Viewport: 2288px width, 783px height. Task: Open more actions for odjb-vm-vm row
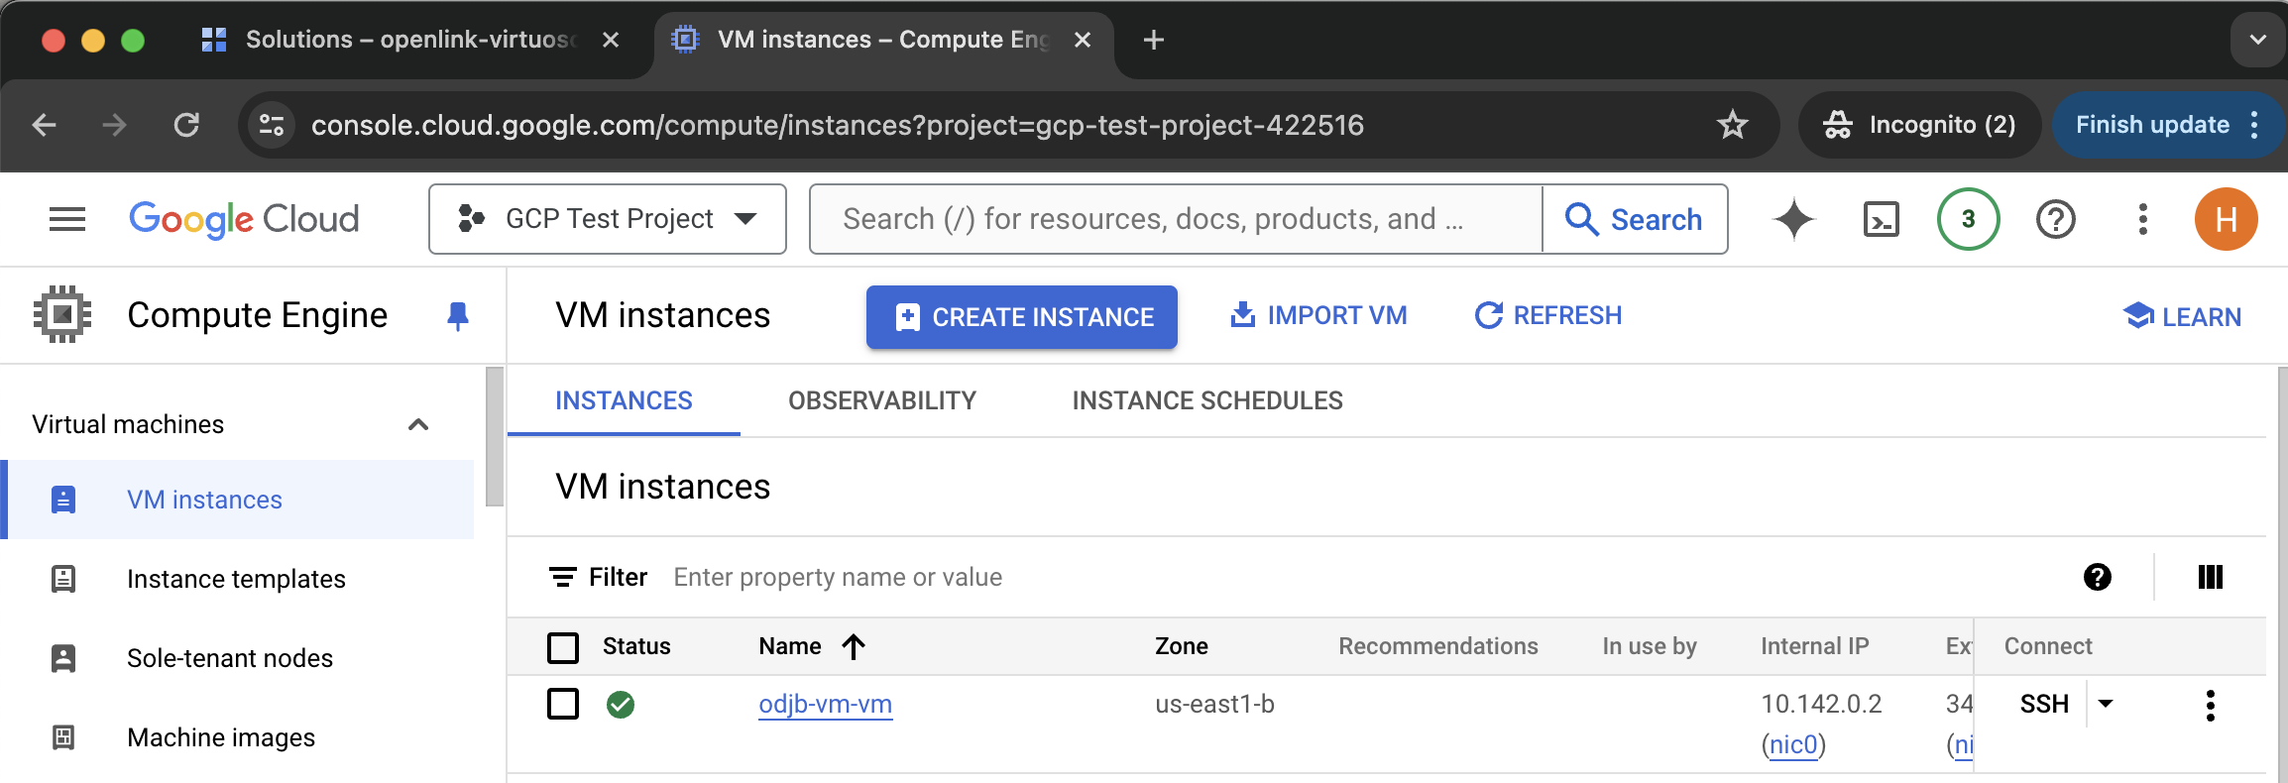click(x=2211, y=705)
